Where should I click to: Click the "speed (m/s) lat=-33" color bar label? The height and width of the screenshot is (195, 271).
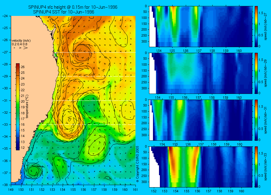pos(266,167)
